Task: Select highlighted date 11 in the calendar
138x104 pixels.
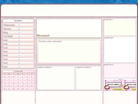Action: [x=32, y=80]
